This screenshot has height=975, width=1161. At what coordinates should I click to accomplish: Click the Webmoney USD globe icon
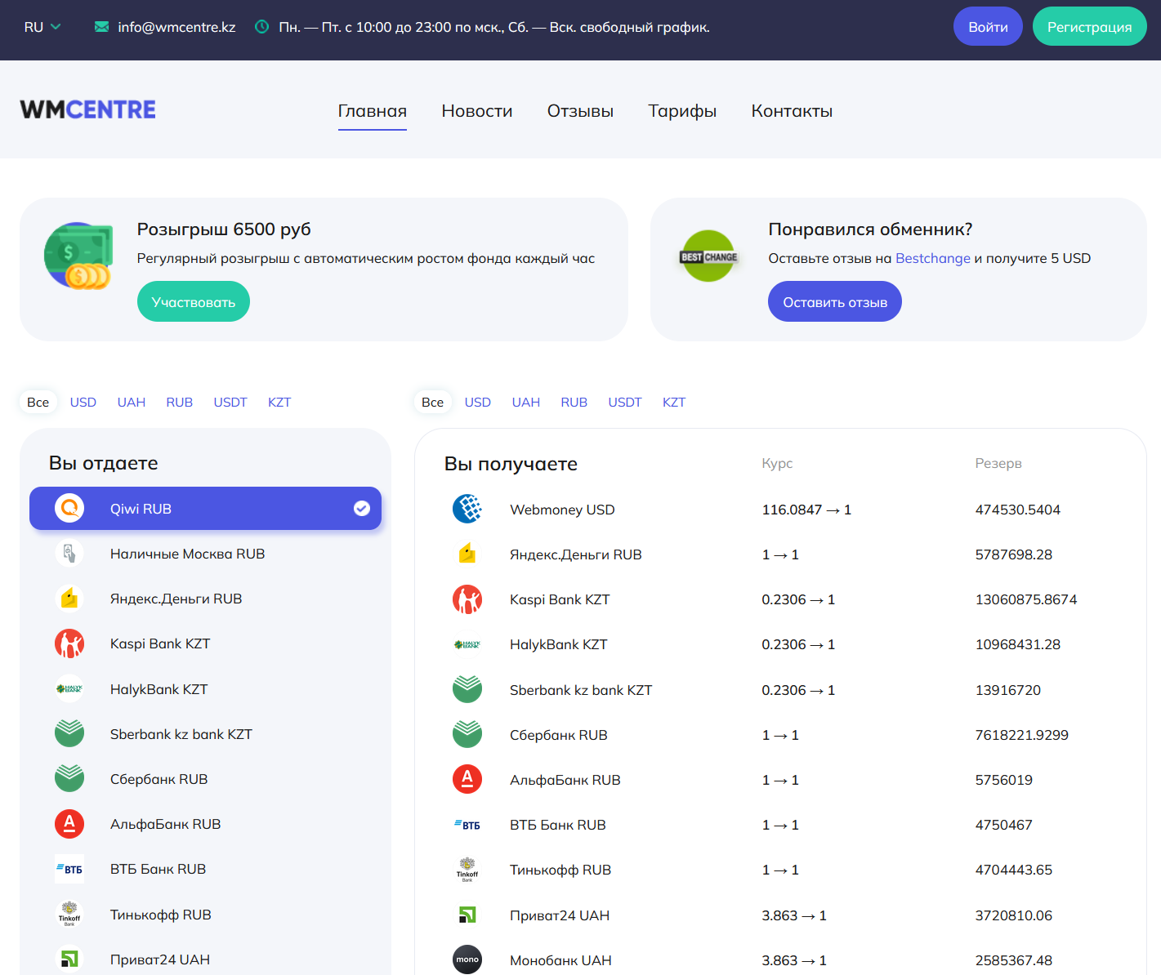pyautogui.click(x=467, y=509)
